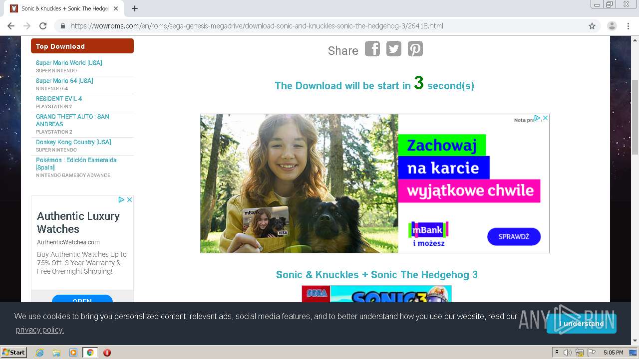Viewport: 639px width, 359px height.
Task: View site security padlock info
Action: (x=63, y=26)
